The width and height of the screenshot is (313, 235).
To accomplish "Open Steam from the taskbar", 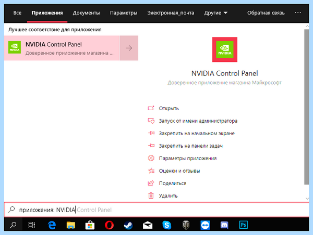I will click(128, 225).
